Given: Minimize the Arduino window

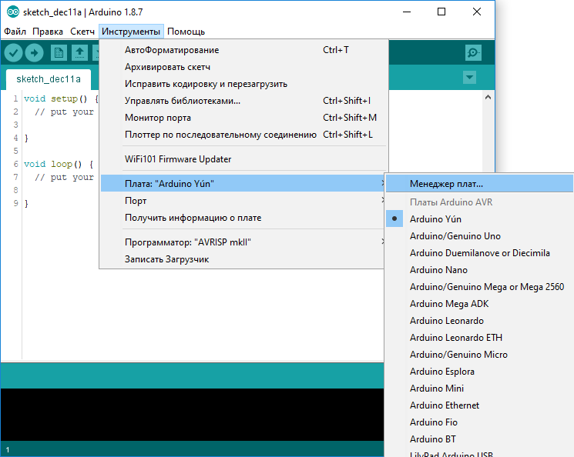Looking at the screenshot, I should (x=407, y=12).
